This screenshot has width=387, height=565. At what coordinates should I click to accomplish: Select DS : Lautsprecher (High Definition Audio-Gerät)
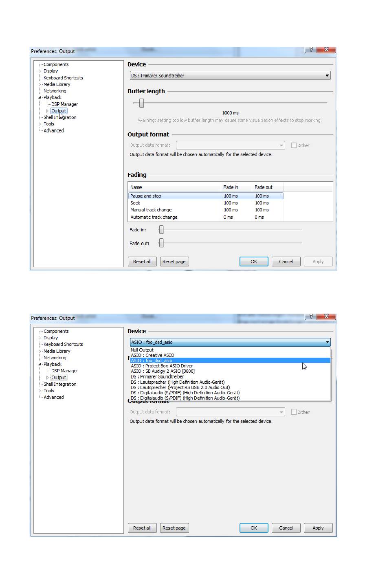tap(230, 382)
